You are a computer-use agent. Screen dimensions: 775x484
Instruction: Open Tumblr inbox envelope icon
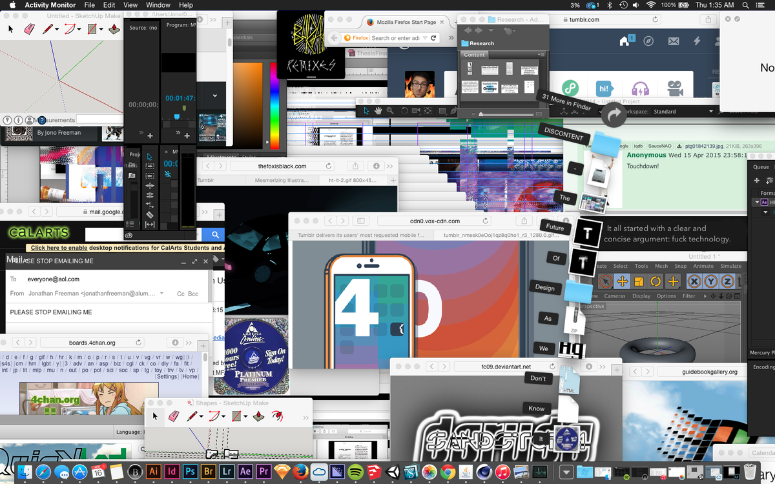coord(673,41)
